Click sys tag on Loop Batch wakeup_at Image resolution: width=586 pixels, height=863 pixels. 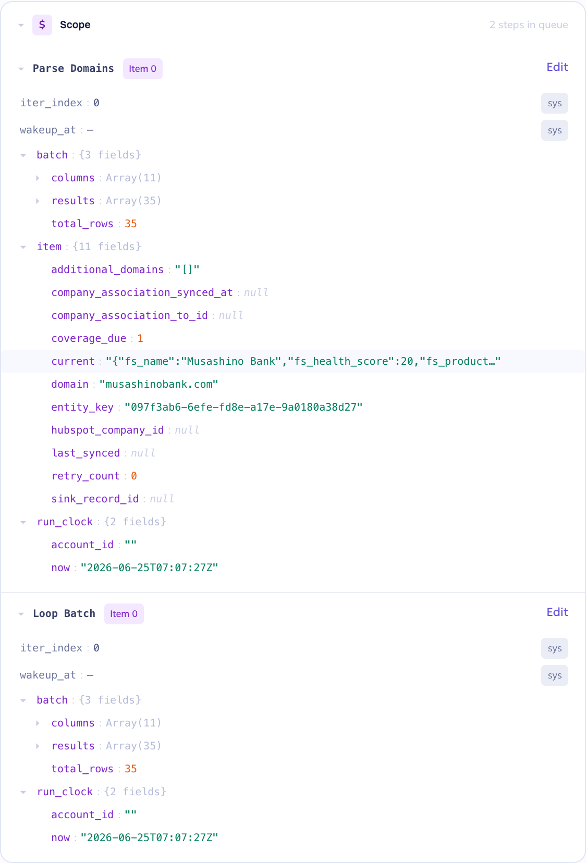tap(555, 675)
